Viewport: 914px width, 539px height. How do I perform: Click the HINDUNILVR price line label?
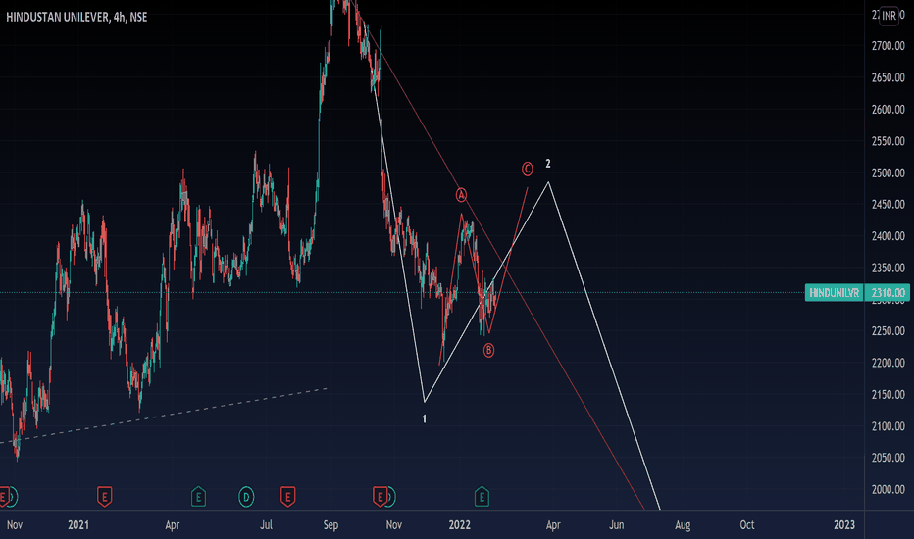[835, 292]
